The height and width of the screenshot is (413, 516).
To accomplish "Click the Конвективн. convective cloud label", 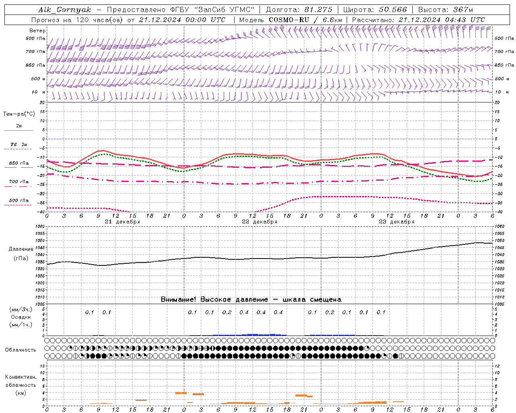I will (x=21, y=377).
